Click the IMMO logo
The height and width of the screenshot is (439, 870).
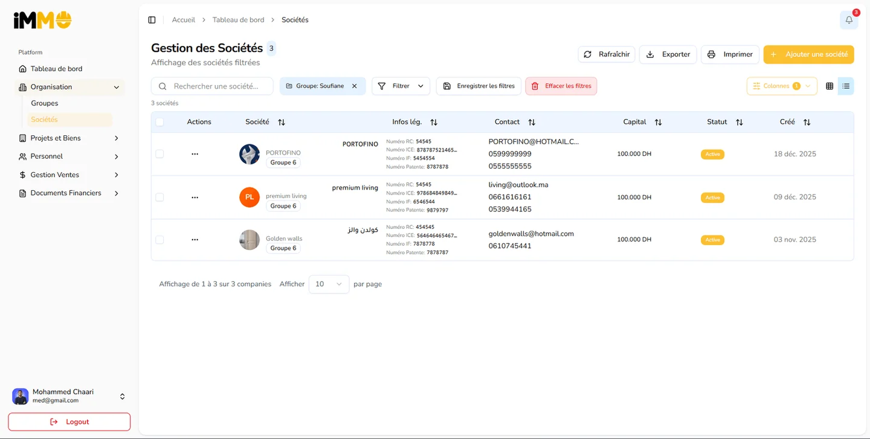pyautogui.click(x=42, y=20)
